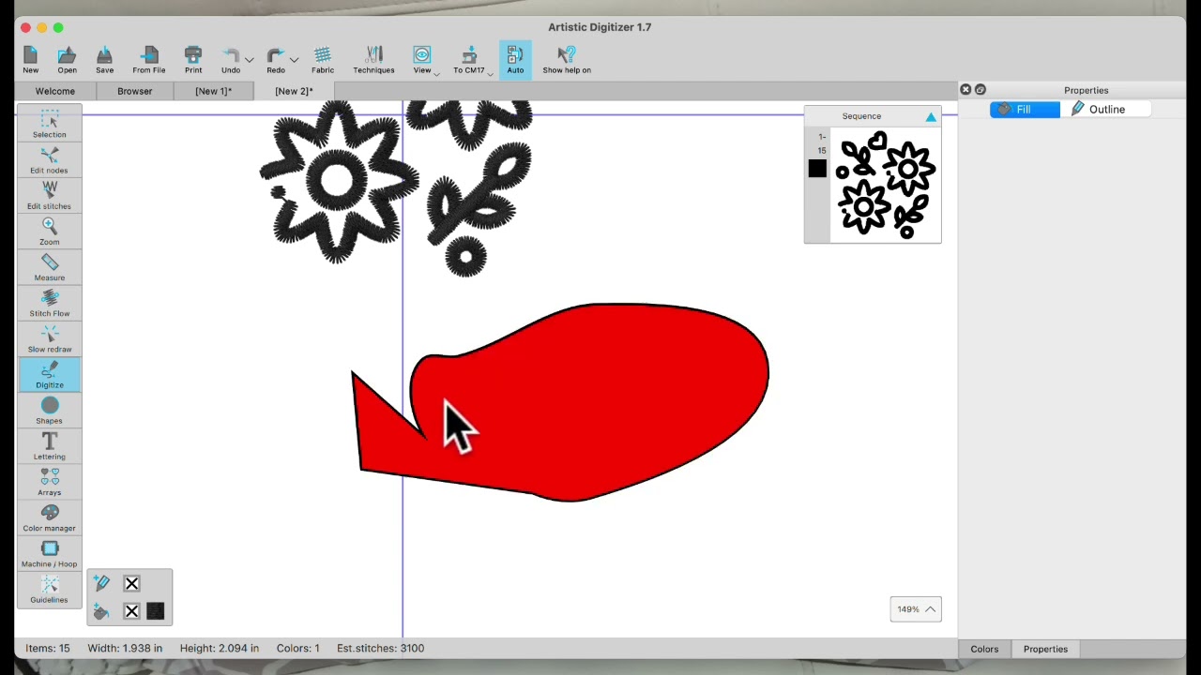Image resolution: width=1201 pixels, height=675 pixels.
Task: Open the To CM17 dropdown arrow
Action: [490, 73]
